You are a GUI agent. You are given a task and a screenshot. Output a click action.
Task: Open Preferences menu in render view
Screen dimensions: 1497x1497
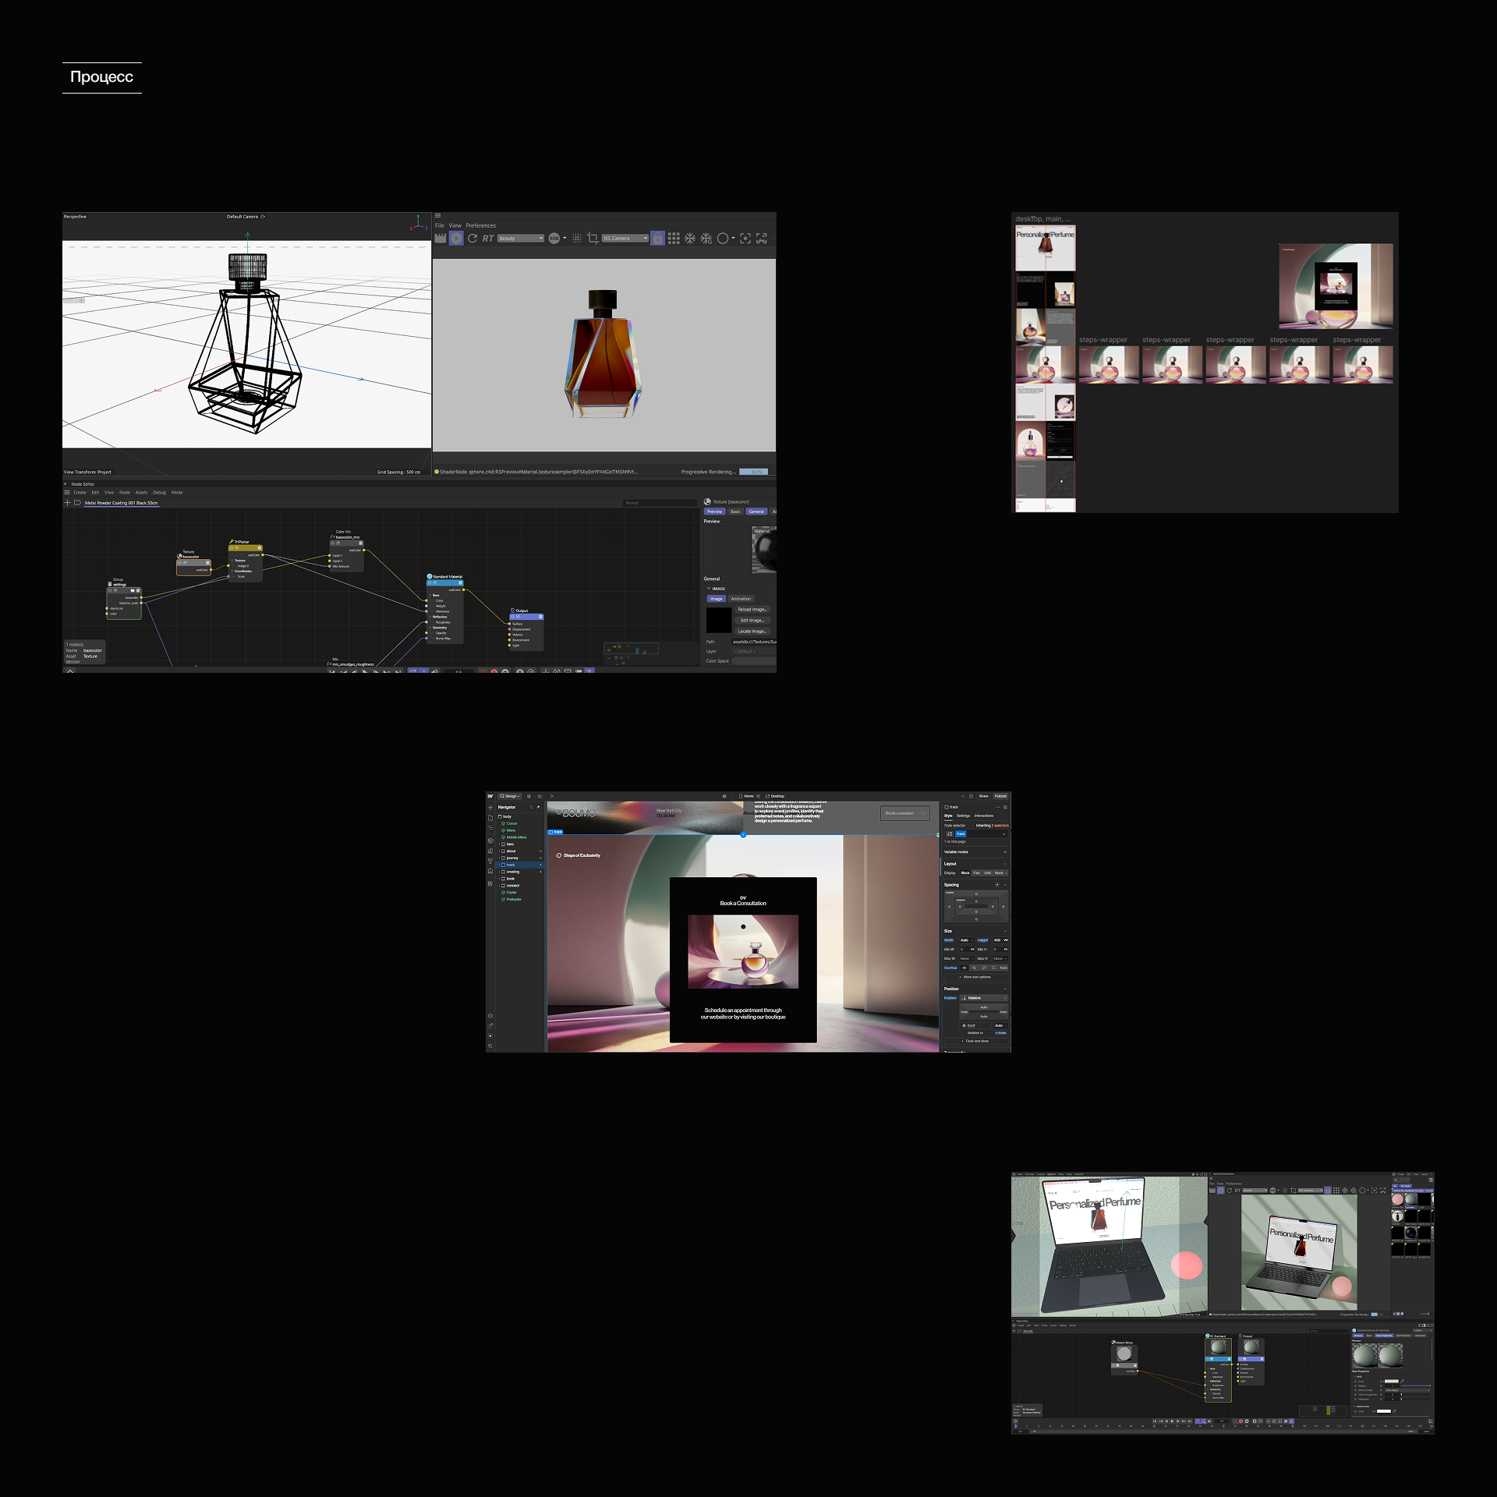click(x=480, y=225)
